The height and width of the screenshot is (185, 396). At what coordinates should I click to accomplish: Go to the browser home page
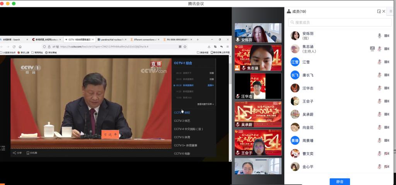(20, 47)
